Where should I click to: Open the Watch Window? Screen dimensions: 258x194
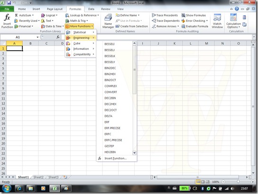(x=217, y=21)
